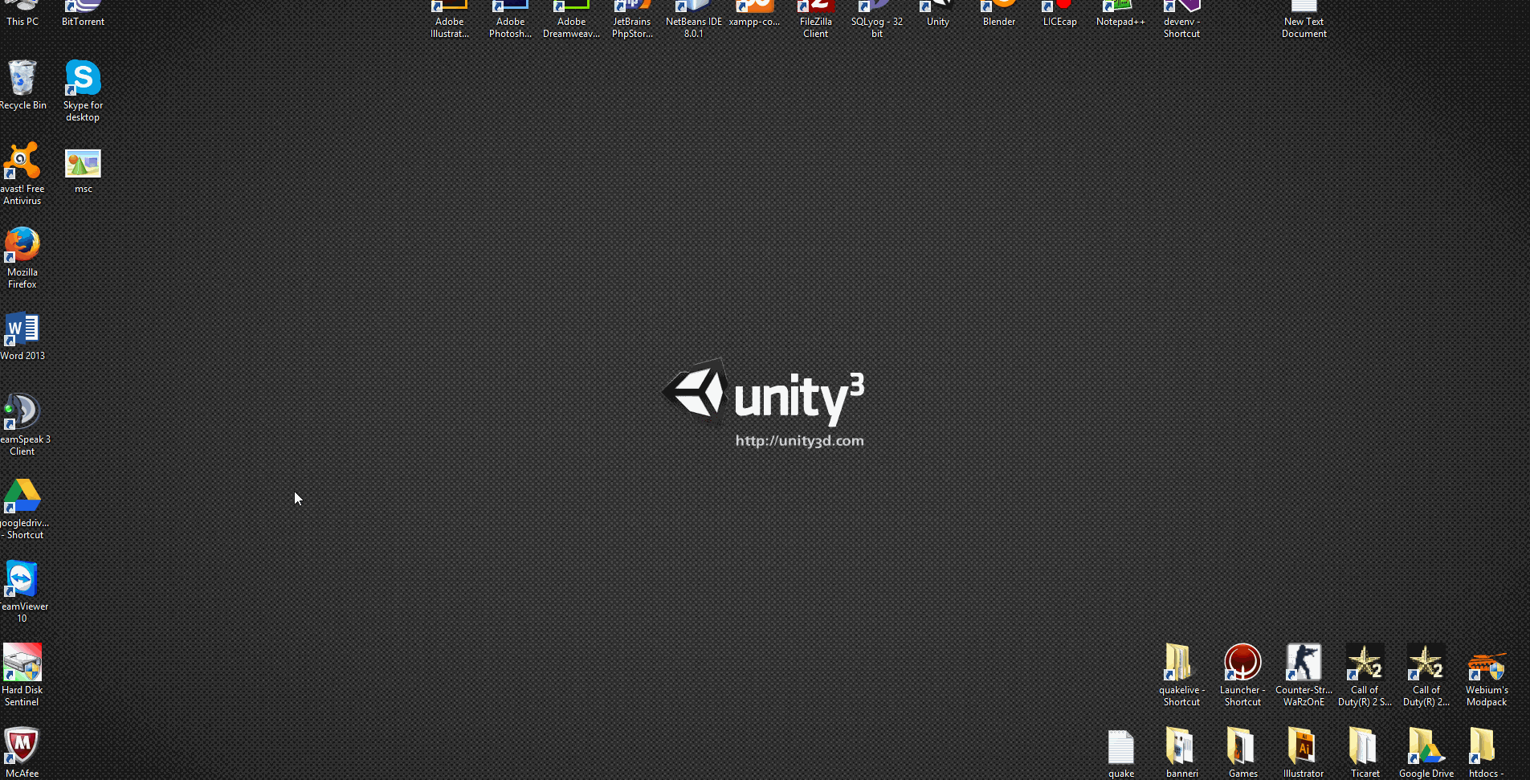Screen dimensions: 1530x780
Task: Select the Blender shortcut
Action: [x=999, y=14]
